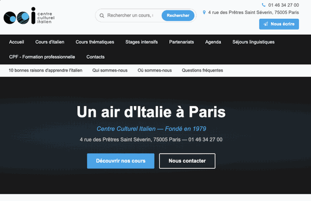311x201 pixels.
Task: Open '10 bonnes raisons d'apprendre l'italien'
Action: [x=45, y=71]
